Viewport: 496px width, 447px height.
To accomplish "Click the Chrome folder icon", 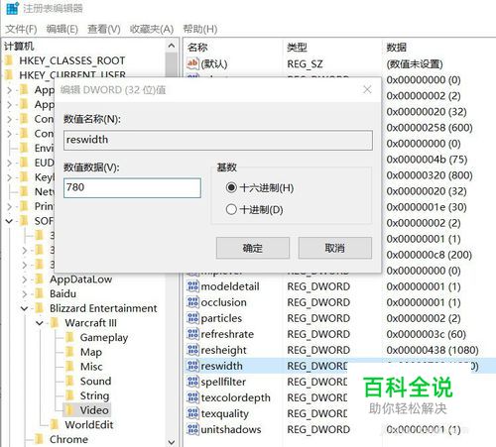I will click(39, 439).
